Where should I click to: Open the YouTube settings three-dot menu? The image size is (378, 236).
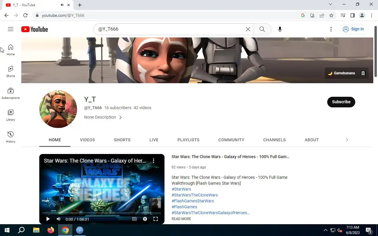coord(331,29)
